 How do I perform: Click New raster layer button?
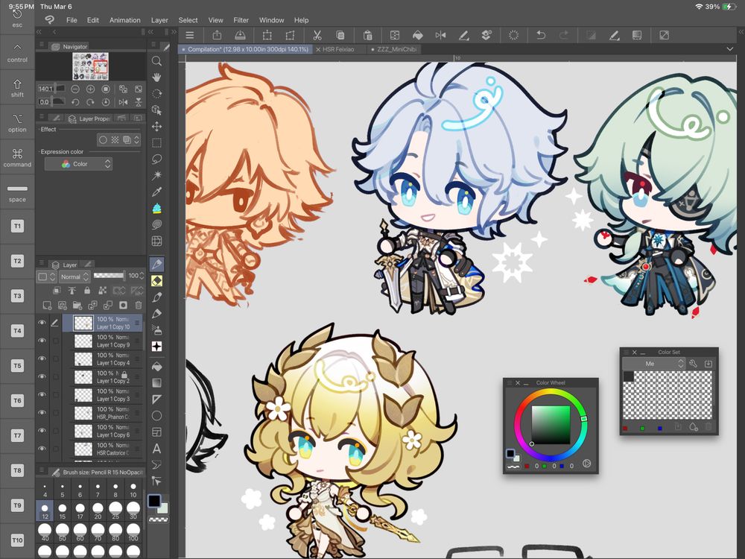pyautogui.click(x=46, y=305)
